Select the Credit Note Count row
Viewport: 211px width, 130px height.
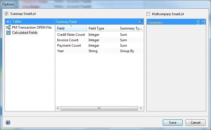(71, 35)
